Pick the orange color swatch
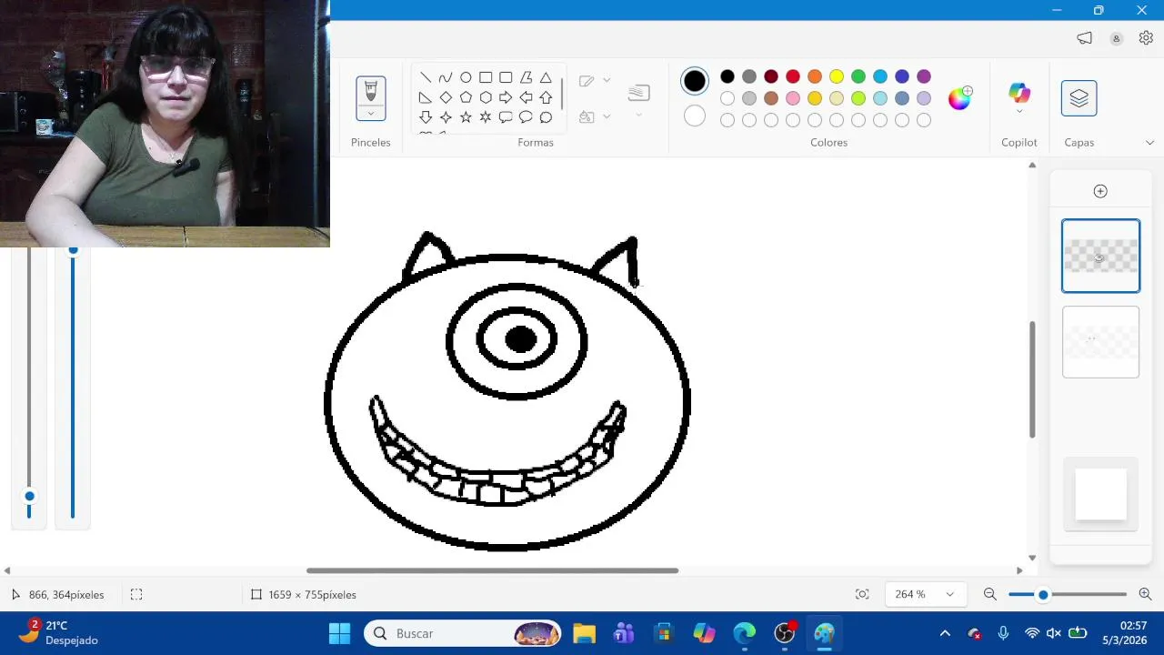The image size is (1164, 655). (815, 76)
